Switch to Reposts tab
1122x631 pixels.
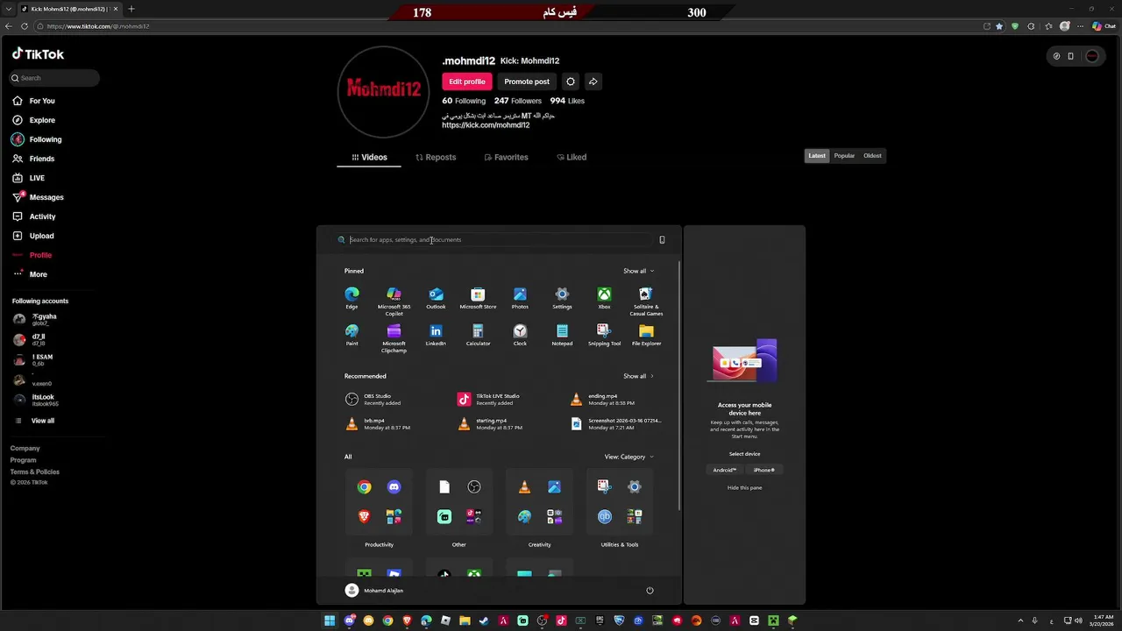point(436,157)
